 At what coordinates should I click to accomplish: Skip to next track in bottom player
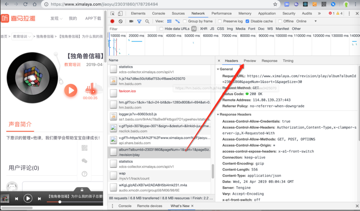(x=39, y=199)
